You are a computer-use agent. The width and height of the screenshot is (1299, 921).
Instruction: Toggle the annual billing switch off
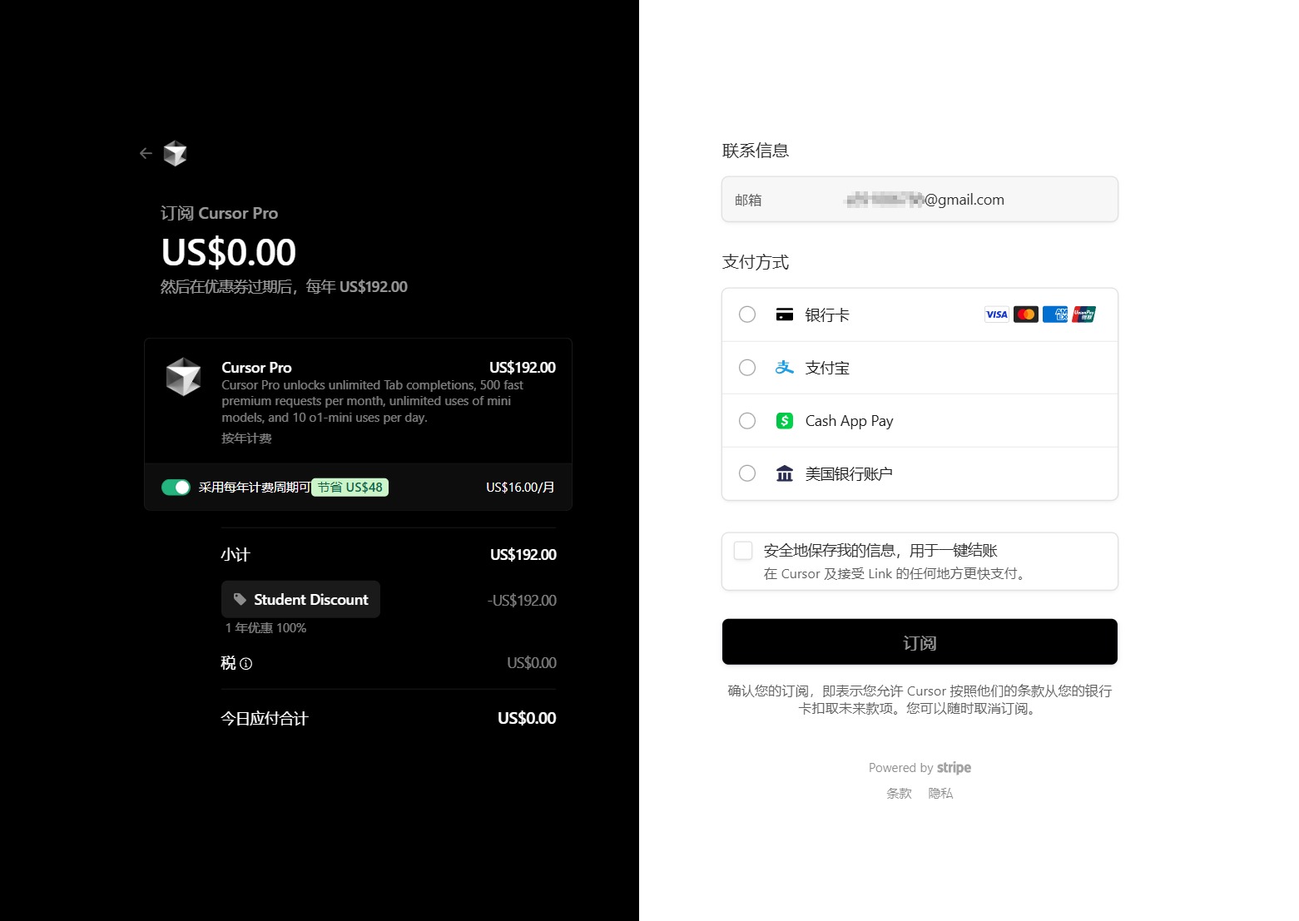(x=176, y=488)
